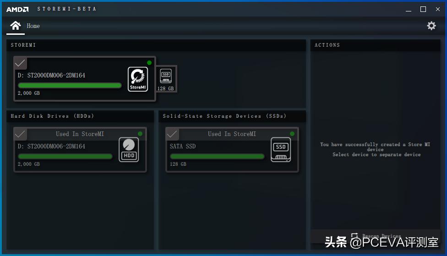Click the Hard Disk Drives (HDDs) header
The height and width of the screenshot is (256, 447).
(x=80, y=116)
